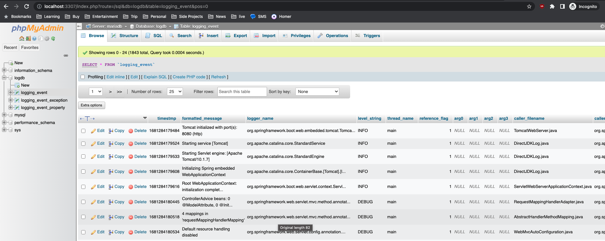Reload navigation panel green icon
This screenshot has width=605, height=241.
click(53, 38)
